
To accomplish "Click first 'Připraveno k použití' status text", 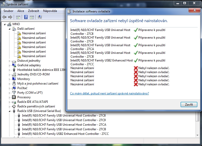I will tap(152, 30).
